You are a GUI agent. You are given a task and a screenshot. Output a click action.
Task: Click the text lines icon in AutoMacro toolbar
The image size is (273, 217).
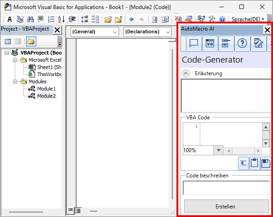(x=226, y=44)
